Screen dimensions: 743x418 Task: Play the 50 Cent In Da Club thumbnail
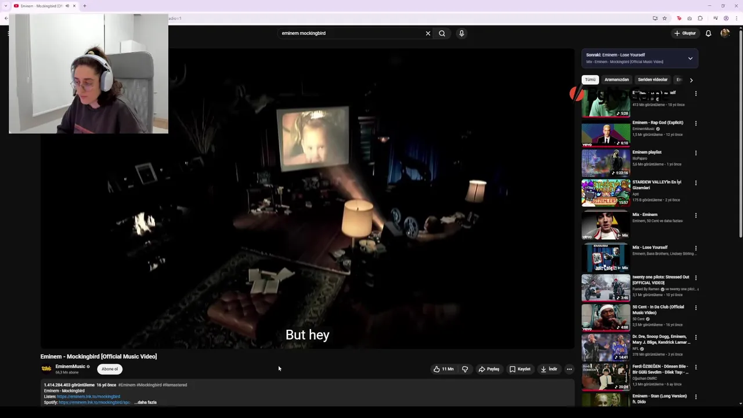pos(605,318)
